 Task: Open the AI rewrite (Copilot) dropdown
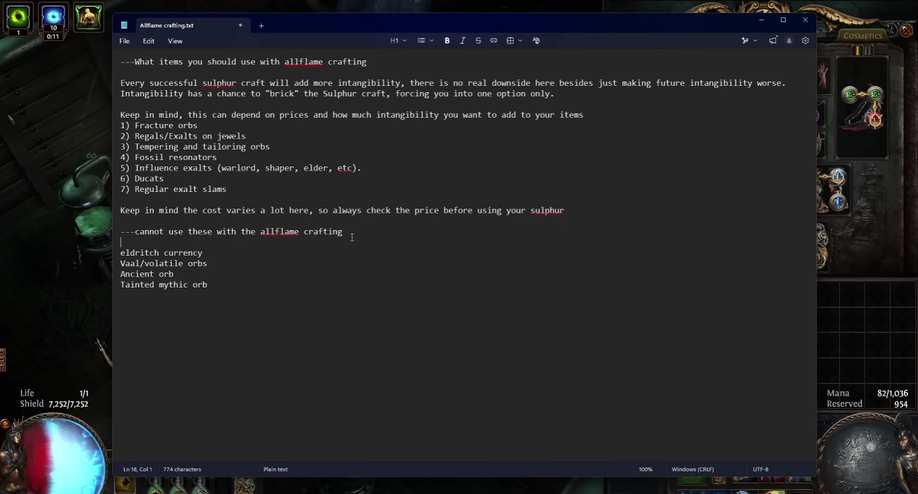[x=749, y=41]
